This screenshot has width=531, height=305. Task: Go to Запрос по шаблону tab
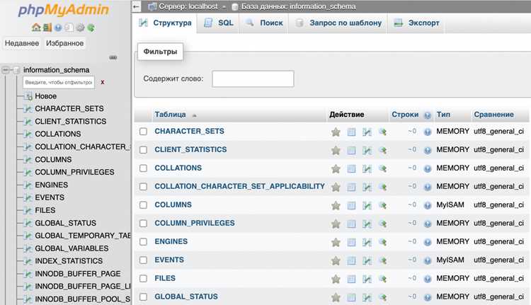point(338,23)
